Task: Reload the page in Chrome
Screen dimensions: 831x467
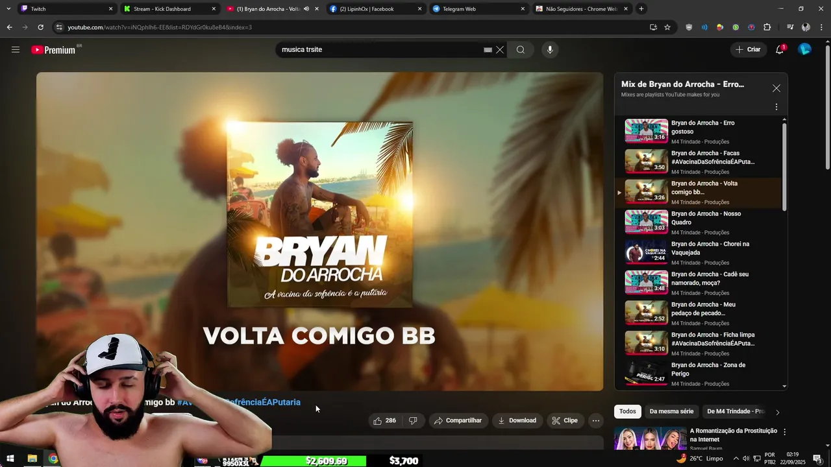Action: coord(40,27)
